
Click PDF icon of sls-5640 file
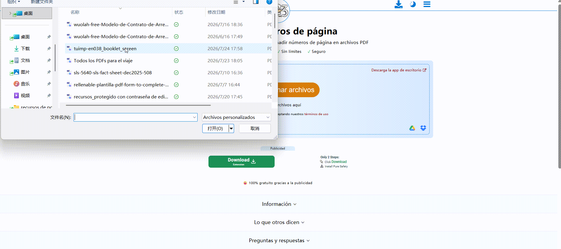coord(69,72)
